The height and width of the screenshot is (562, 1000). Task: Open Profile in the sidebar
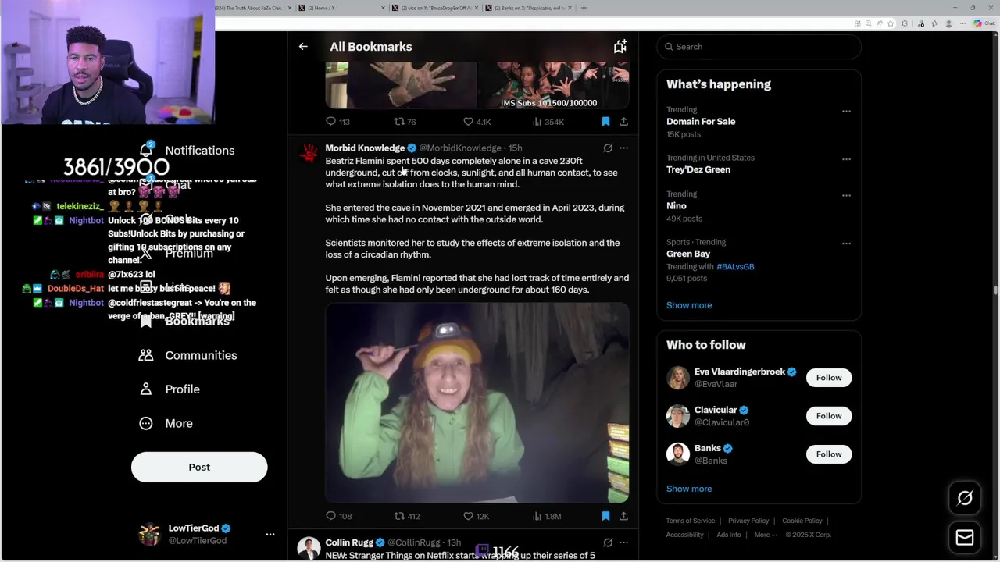click(x=169, y=389)
